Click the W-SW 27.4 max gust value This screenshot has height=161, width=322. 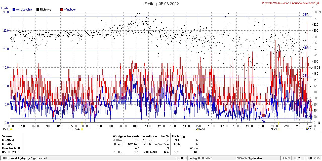coord(162,144)
